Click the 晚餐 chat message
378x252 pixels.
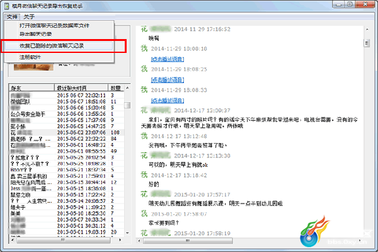[154, 38]
